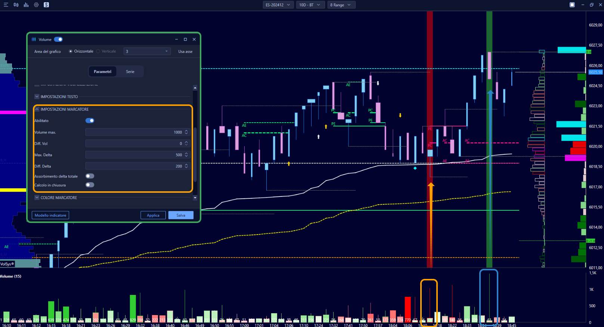Enable Assorbimento delta totale toggle
The height and width of the screenshot is (327, 604).
tap(90, 176)
